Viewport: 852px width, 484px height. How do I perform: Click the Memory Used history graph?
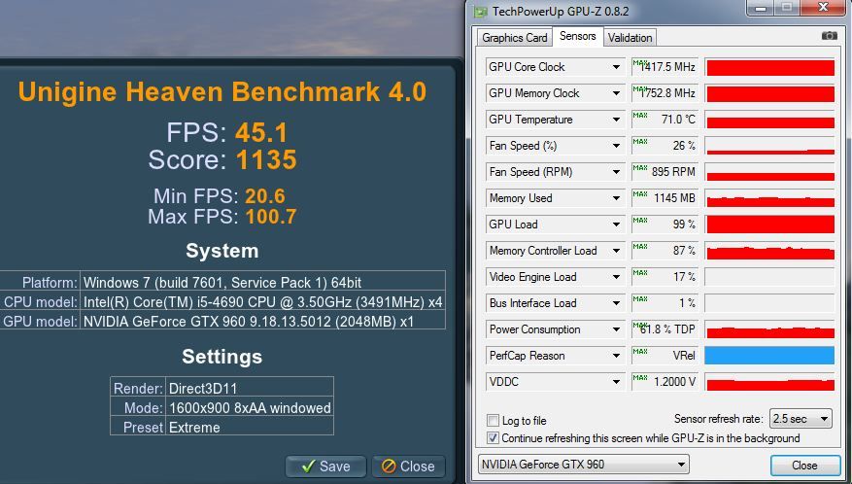769,198
